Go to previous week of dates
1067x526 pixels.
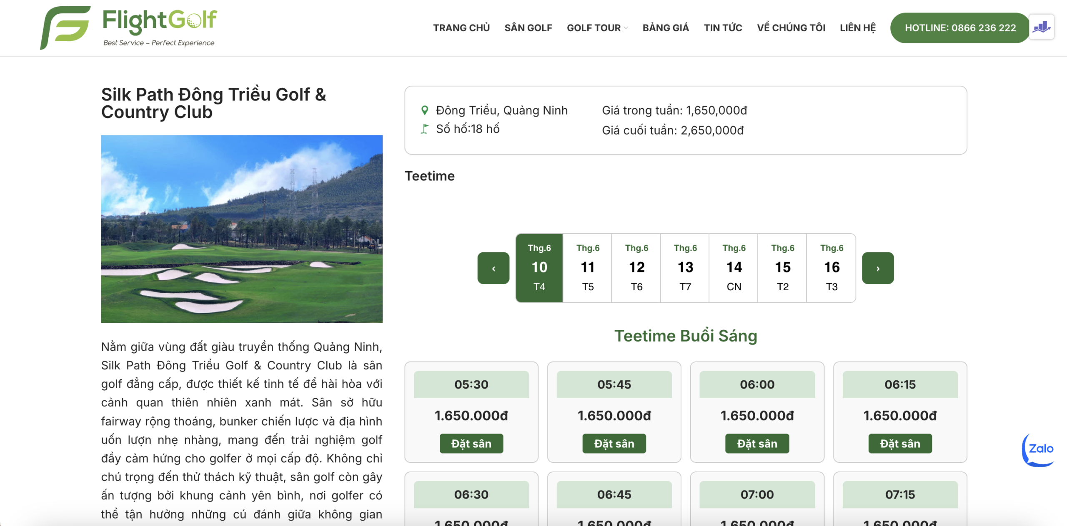[x=493, y=268]
